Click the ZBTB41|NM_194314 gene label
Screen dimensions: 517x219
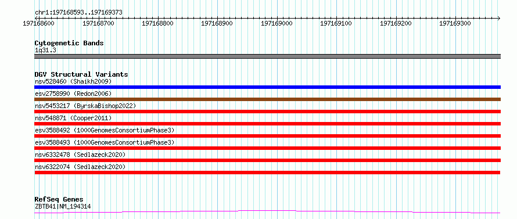point(63,207)
